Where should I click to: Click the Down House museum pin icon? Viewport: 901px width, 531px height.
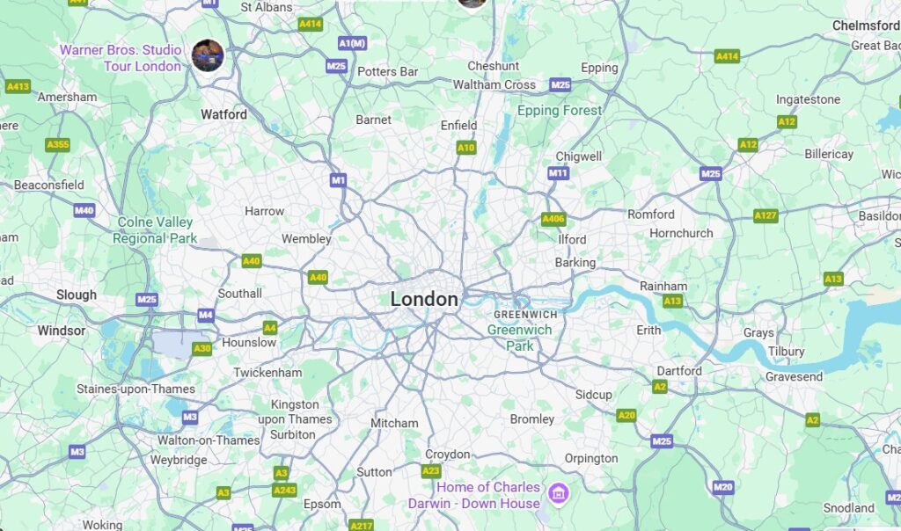(x=558, y=493)
